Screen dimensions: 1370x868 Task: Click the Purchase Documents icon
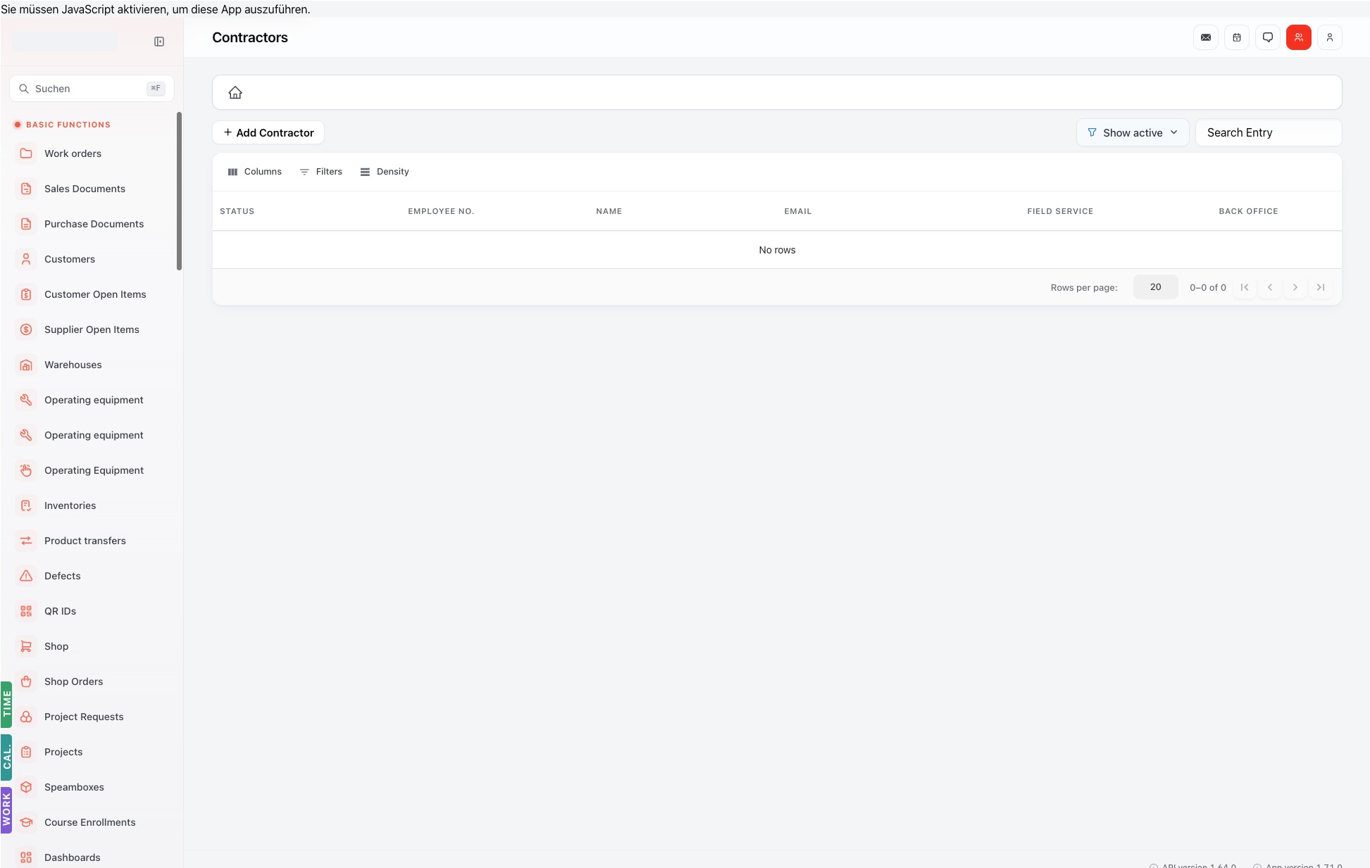click(x=26, y=224)
